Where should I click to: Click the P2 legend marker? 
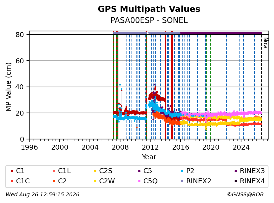coord(182,171)
